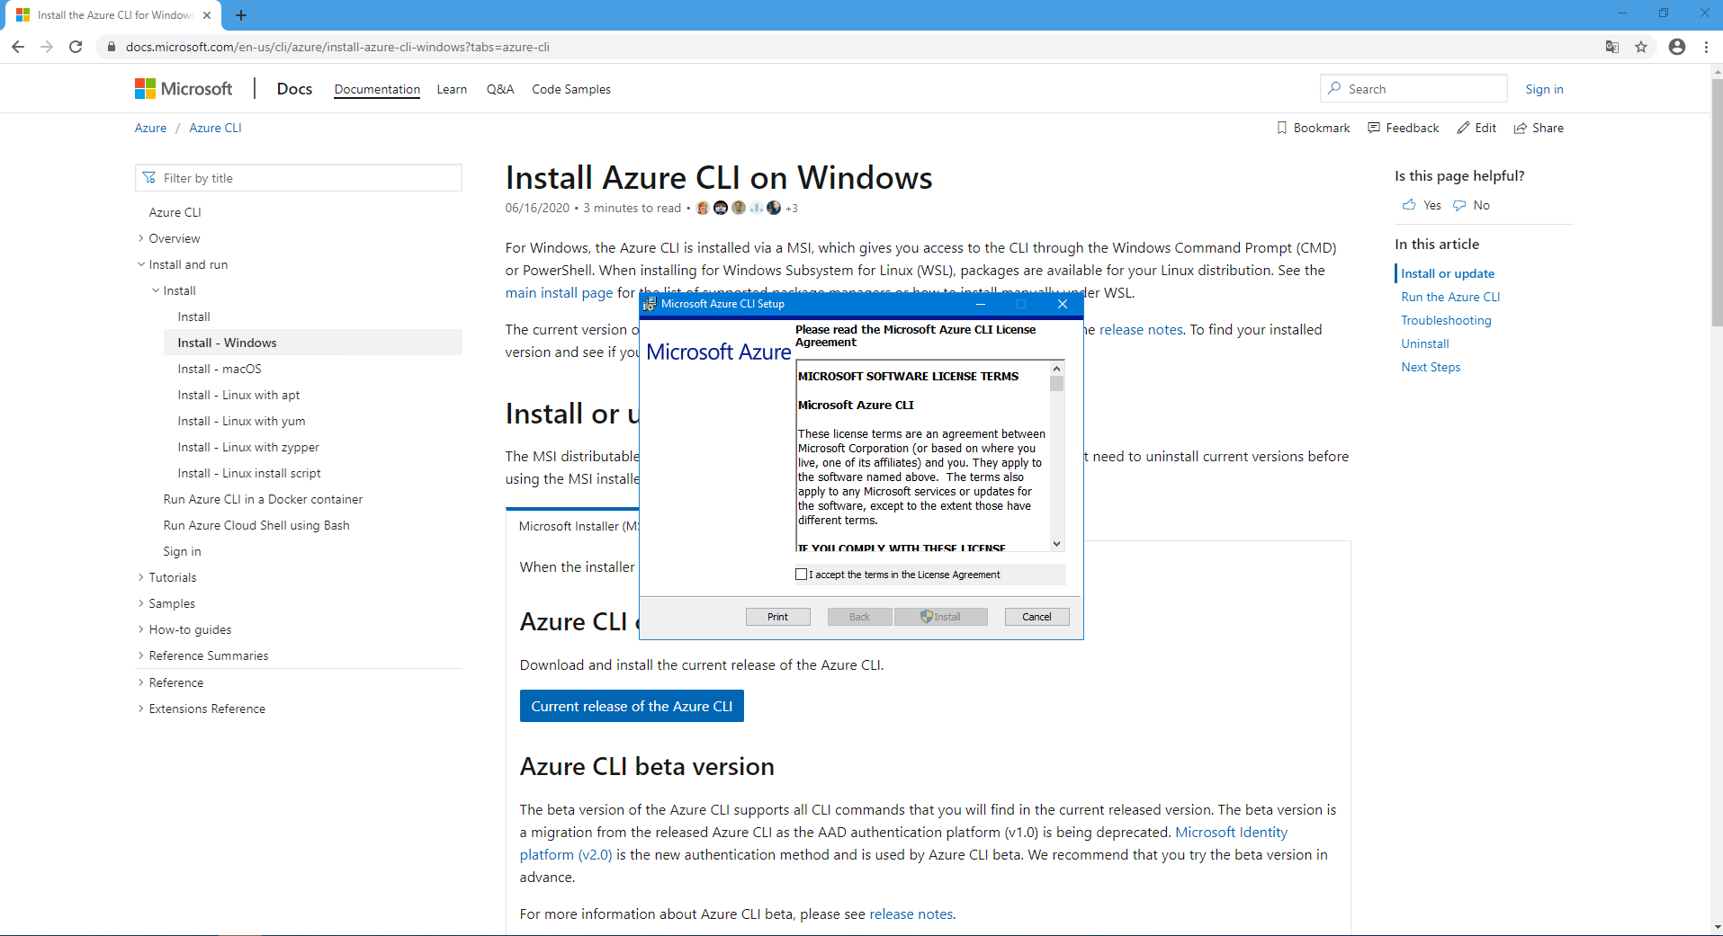Expand the How-to guides tree node
The image size is (1723, 936).
(x=141, y=629)
